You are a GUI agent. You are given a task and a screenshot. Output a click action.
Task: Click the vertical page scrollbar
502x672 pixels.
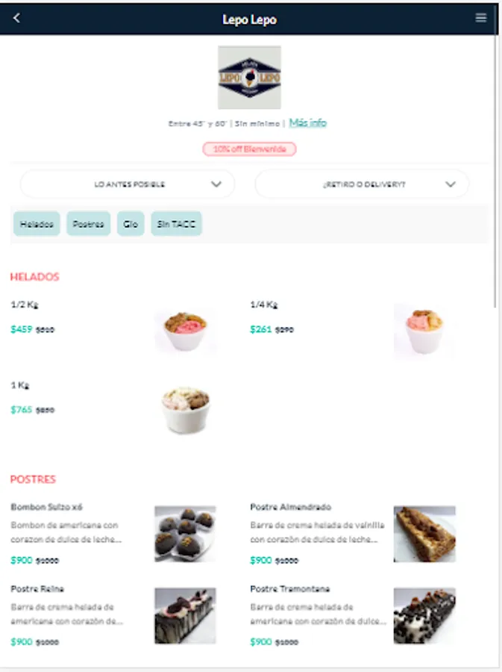coord(497,172)
